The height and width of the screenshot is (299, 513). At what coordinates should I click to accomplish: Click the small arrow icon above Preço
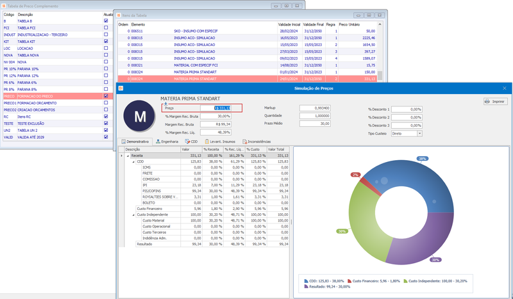pyautogui.click(x=165, y=104)
